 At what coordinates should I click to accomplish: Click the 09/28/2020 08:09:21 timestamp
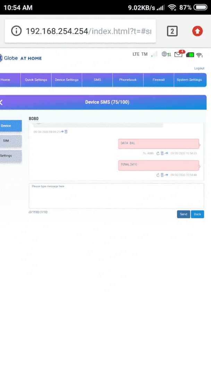point(47,132)
